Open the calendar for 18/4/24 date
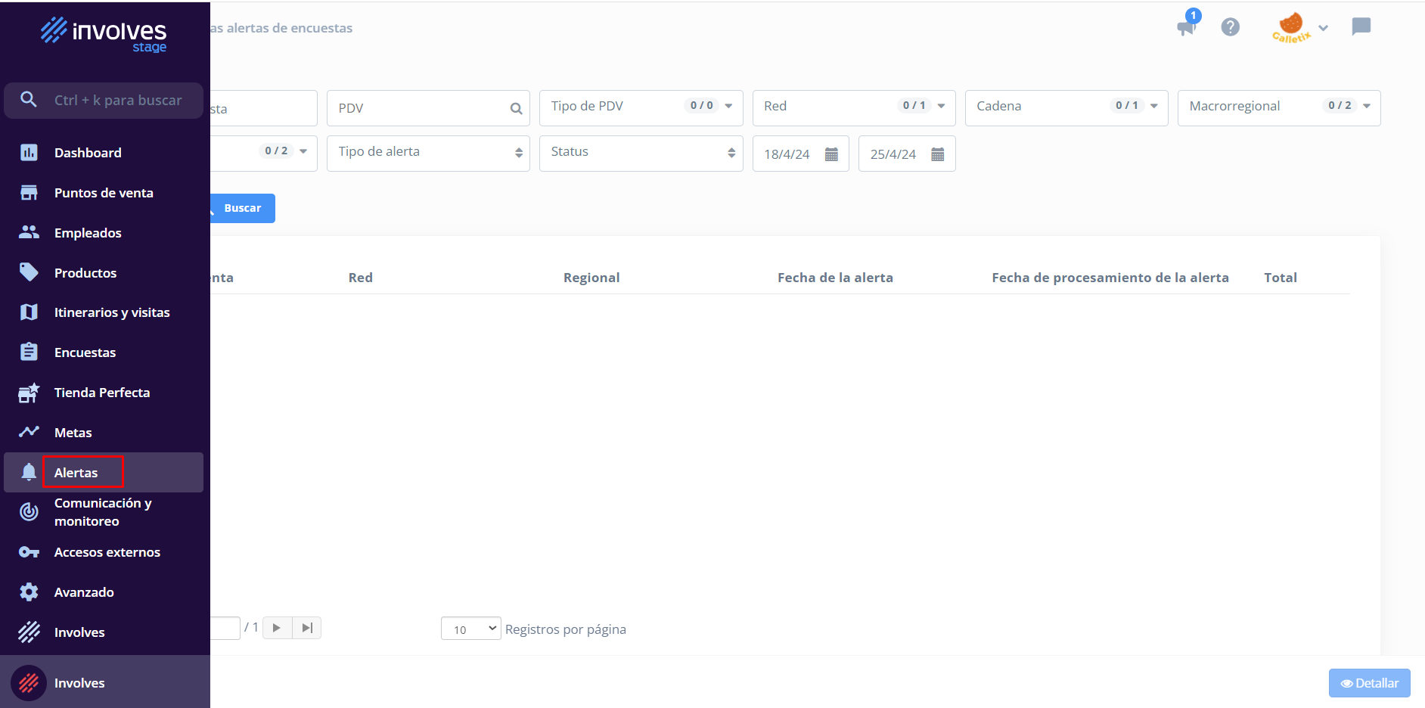This screenshot has height=708, width=1425. tap(831, 154)
